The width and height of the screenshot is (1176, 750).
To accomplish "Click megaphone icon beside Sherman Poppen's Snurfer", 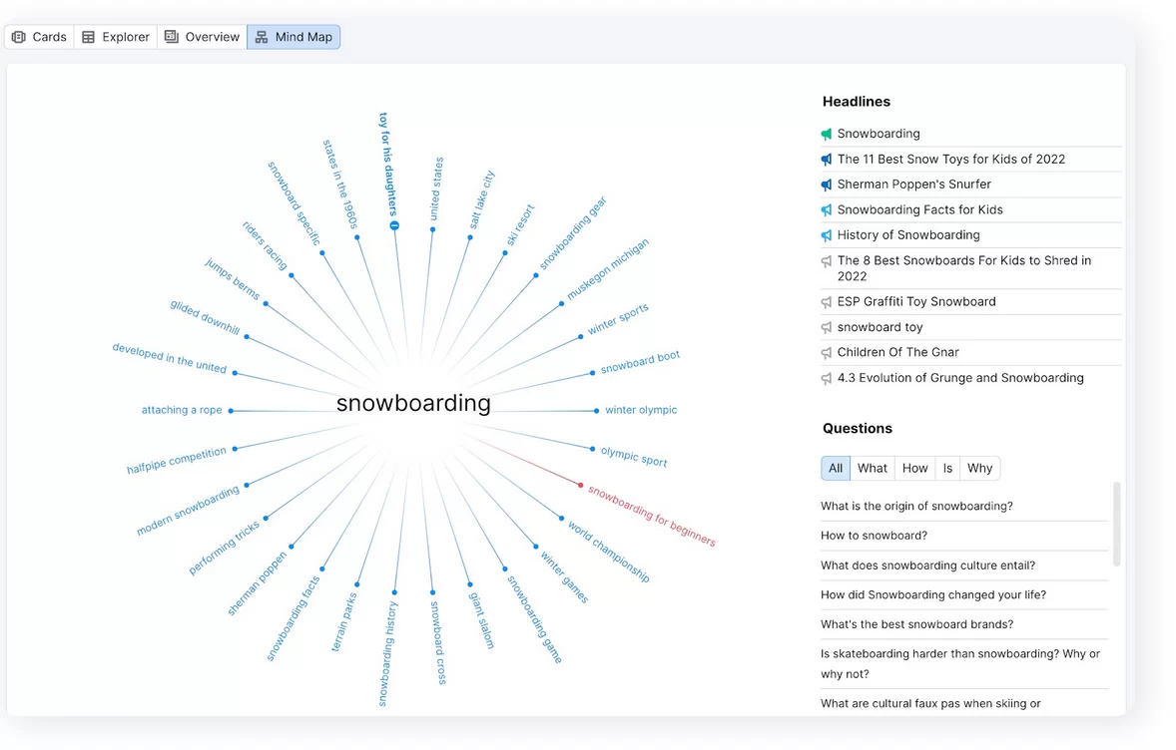I will click(x=827, y=185).
